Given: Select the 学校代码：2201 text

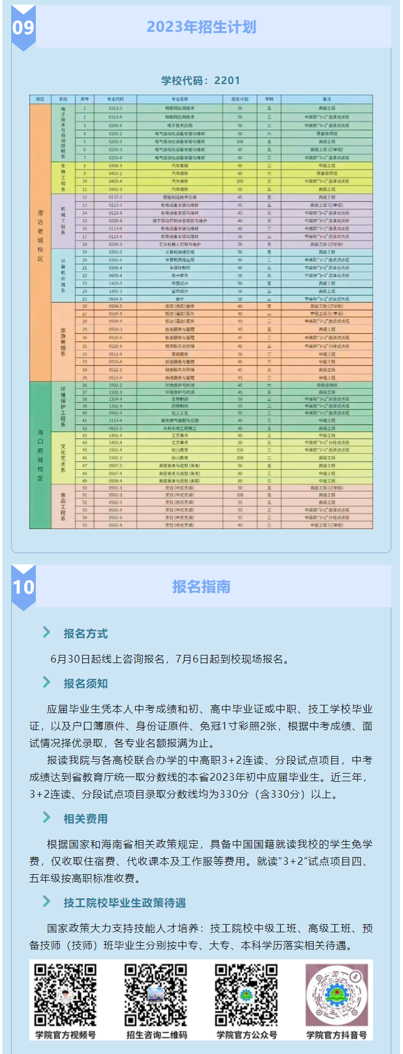Looking at the screenshot, I should (201, 81).
